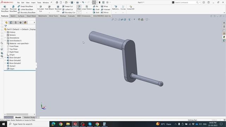Activate the Linear Pattern tool
Viewport: 226px width, 127px height.
click(87, 8)
